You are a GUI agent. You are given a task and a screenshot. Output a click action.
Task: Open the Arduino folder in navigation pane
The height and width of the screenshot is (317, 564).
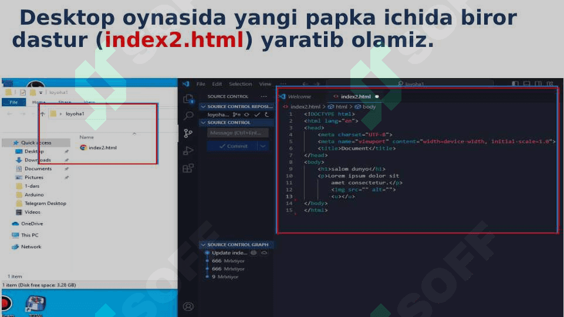pyautogui.click(x=34, y=195)
